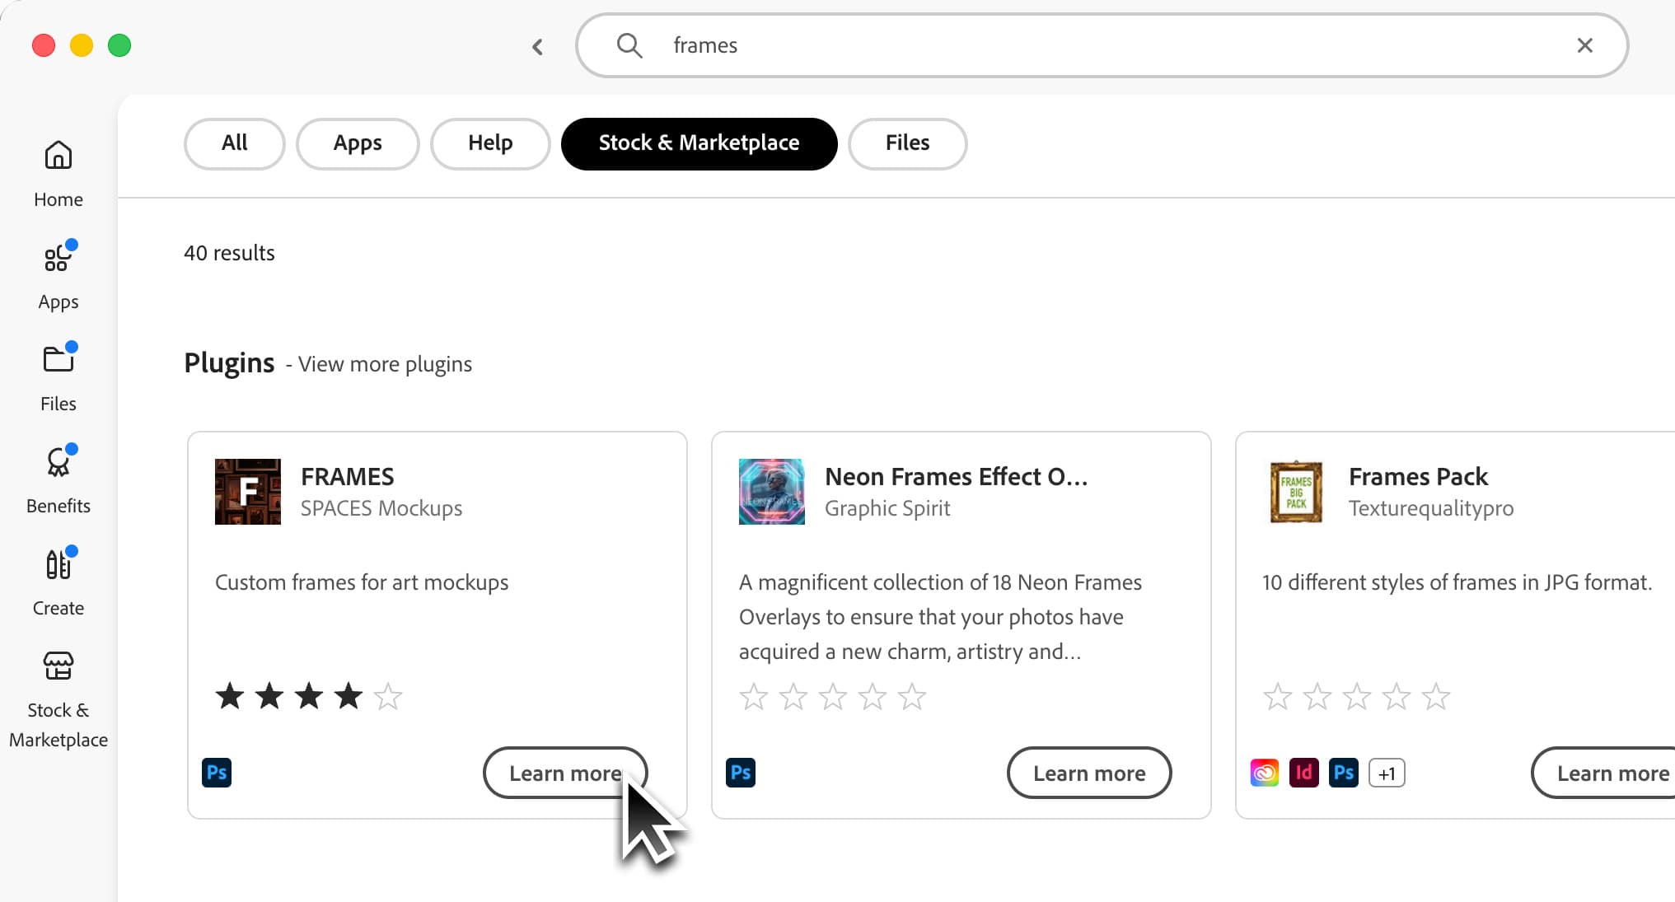Click the 40 results count text
Screen dimensions: 1675x902
(x=229, y=253)
